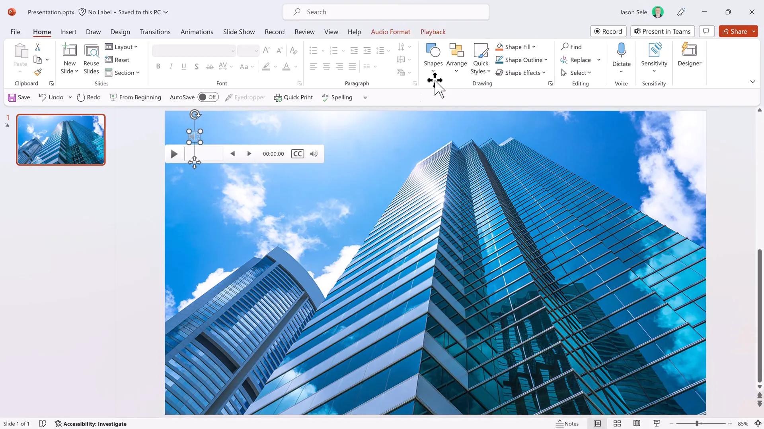This screenshot has width=764, height=429.
Task: Fit slide to current window
Action: pos(758,423)
